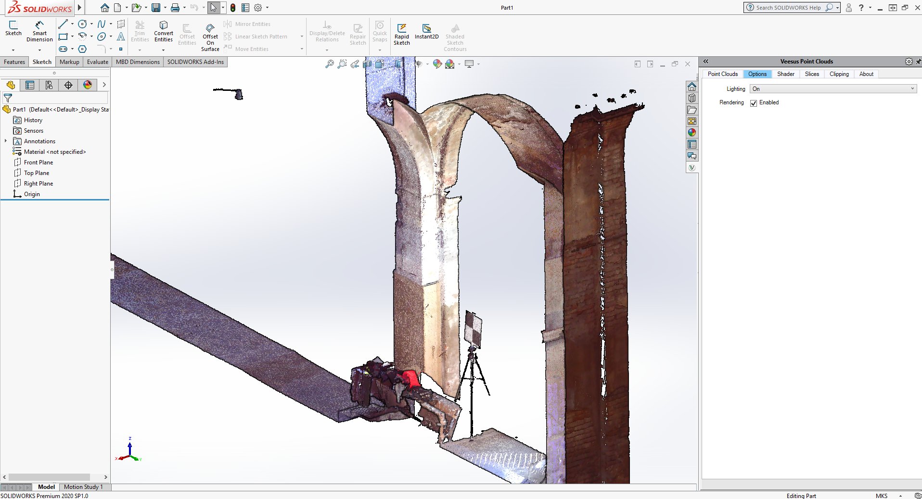922x499 pixels.
Task: Uncheck the Rendering Enabled checkbox
Action: coord(754,103)
